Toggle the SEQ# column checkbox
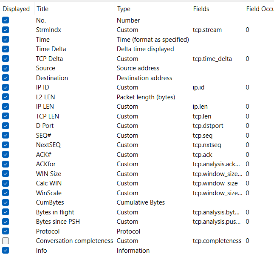The image size is (274, 260). 6,135
